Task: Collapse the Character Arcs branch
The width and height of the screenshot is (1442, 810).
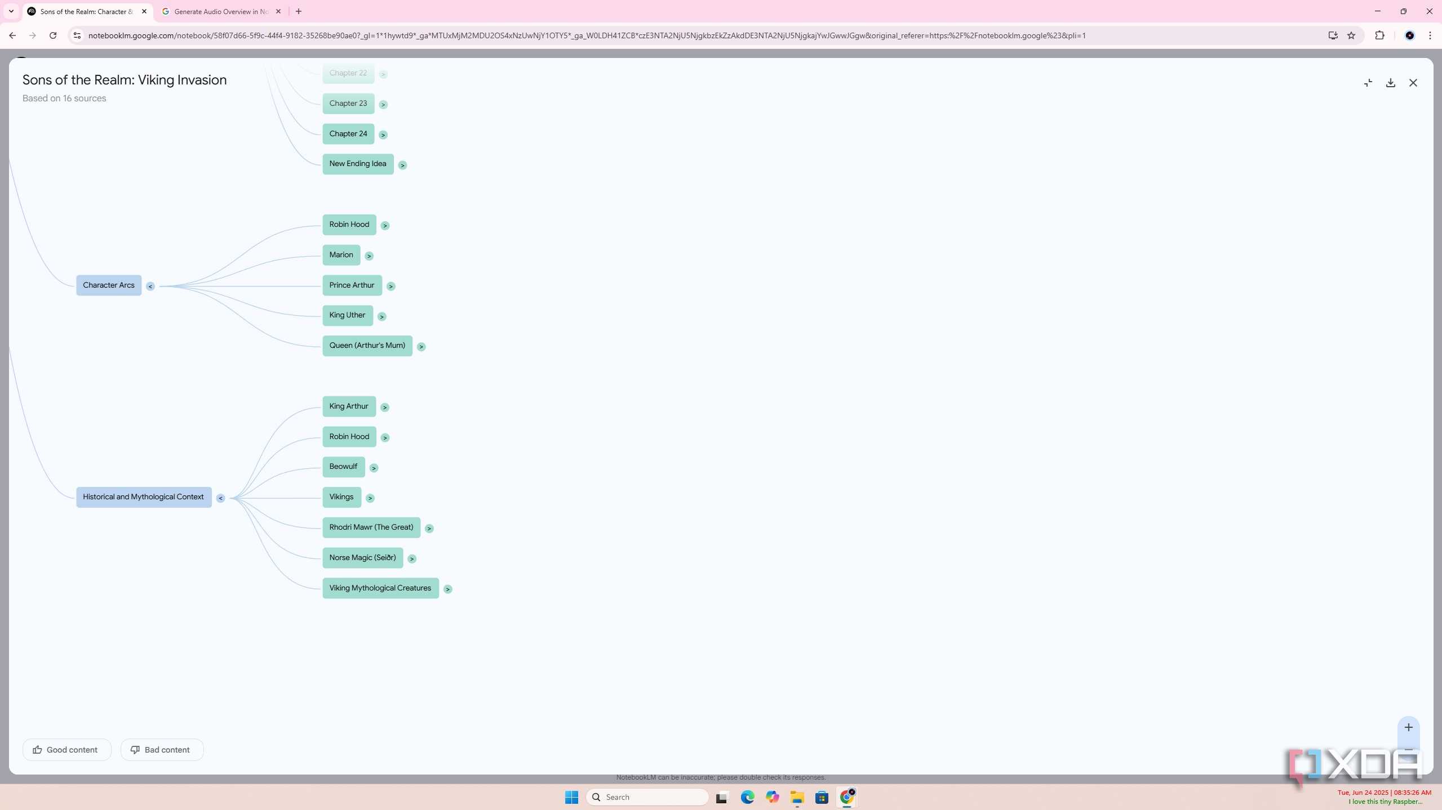Action: tap(150, 286)
